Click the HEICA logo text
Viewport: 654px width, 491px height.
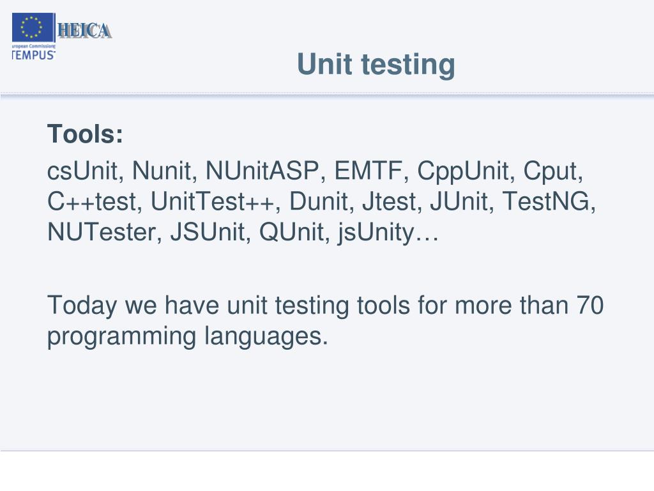(84, 31)
